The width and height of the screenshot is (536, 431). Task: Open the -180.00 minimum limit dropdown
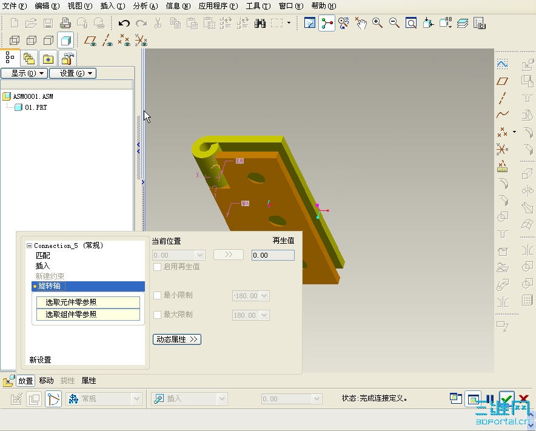click(264, 296)
